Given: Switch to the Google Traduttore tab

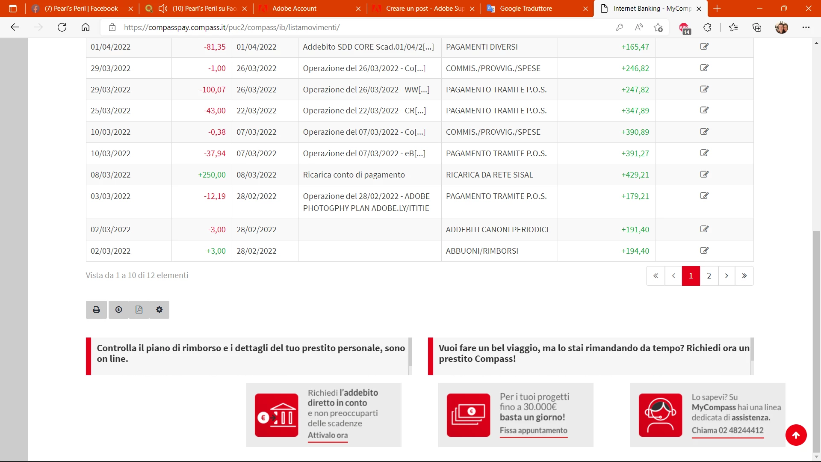Looking at the screenshot, I should 526,9.
